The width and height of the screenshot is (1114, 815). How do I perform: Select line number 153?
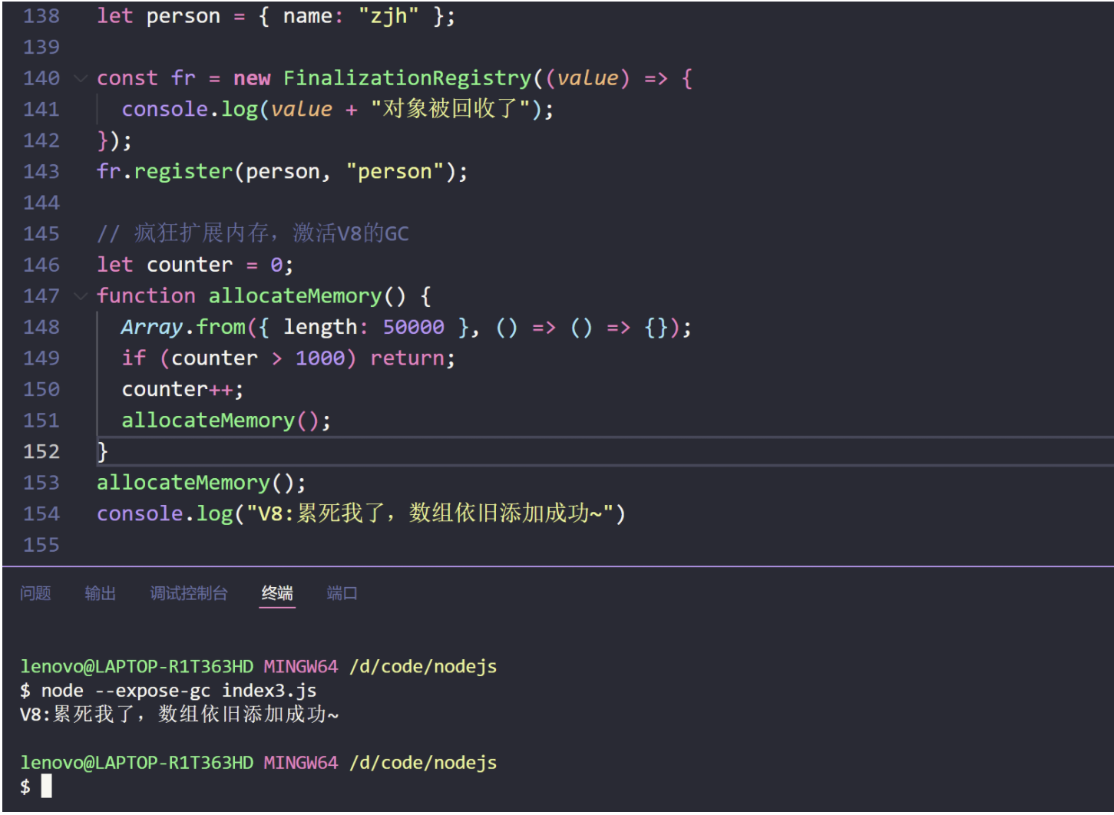(41, 482)
